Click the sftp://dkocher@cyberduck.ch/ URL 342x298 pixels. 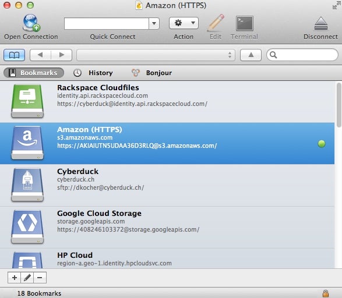(101, 187)
